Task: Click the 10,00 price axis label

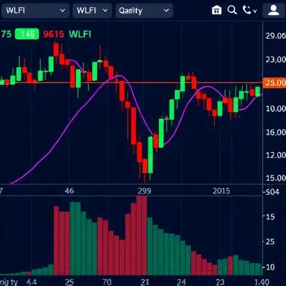Action: (275, 108)
